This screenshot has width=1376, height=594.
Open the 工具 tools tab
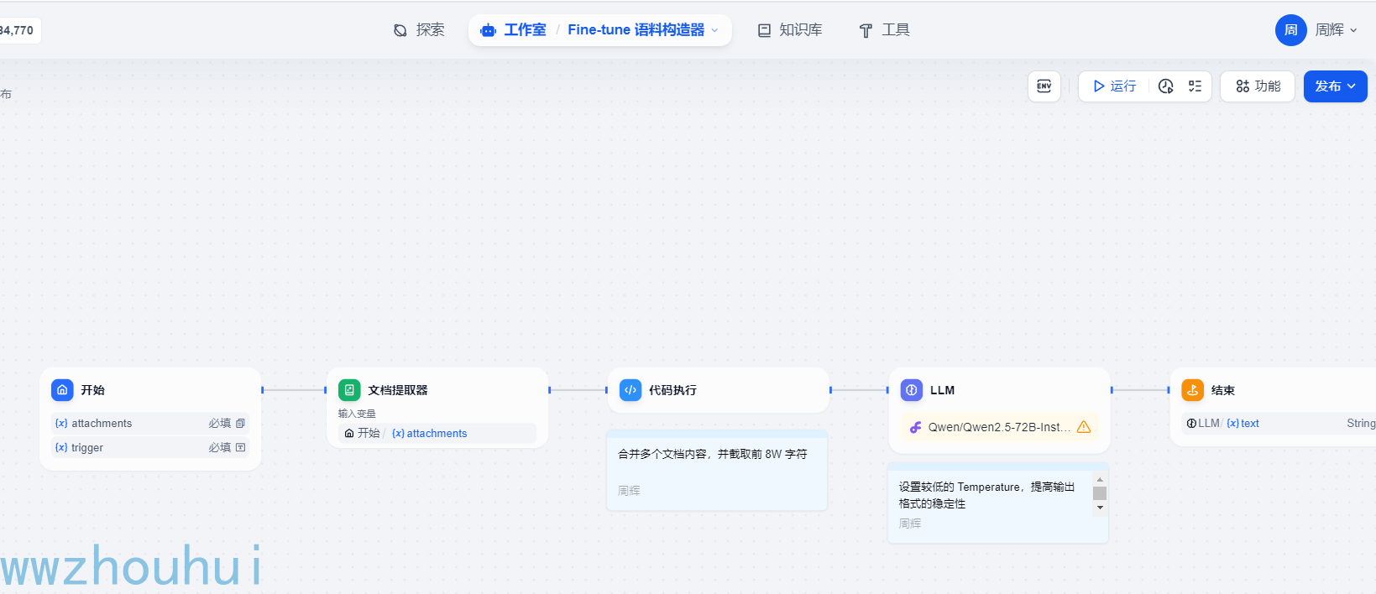(x=884, y=30)
